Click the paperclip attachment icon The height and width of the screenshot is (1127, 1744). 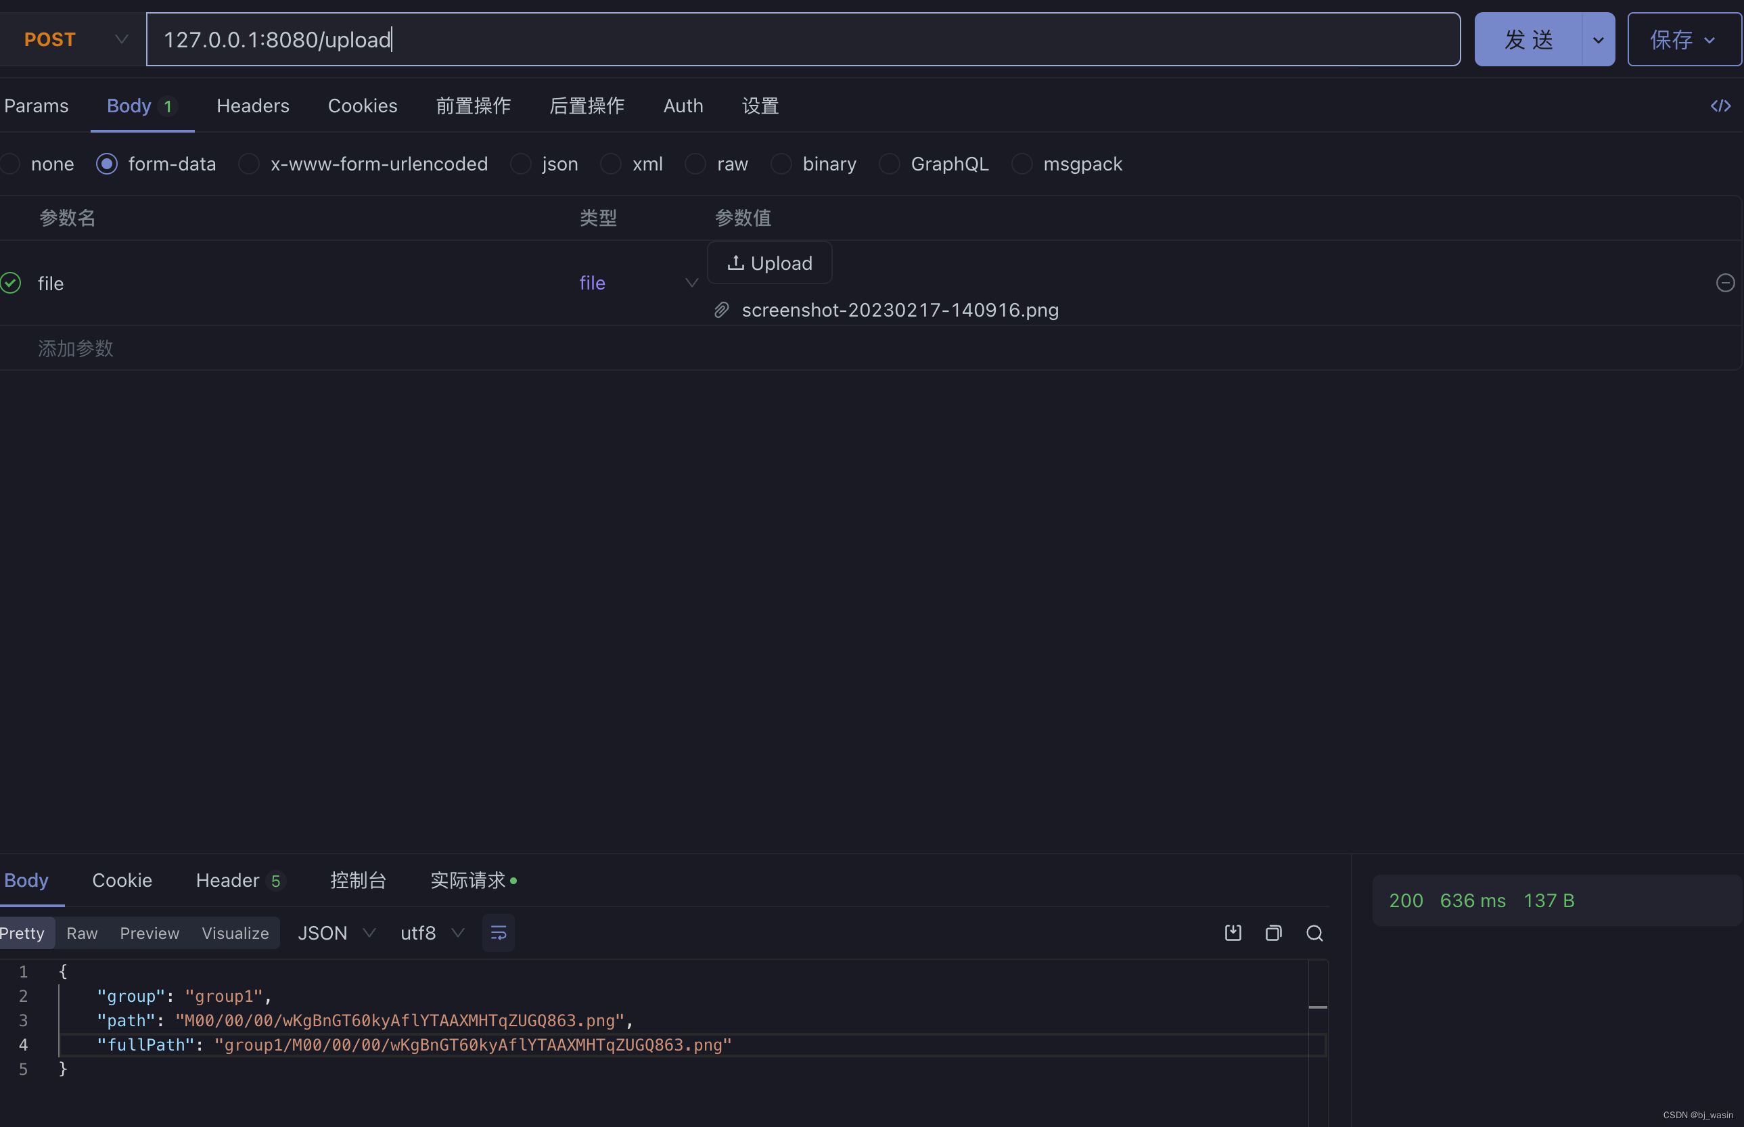pyautogui.click(x=722, y=310)
